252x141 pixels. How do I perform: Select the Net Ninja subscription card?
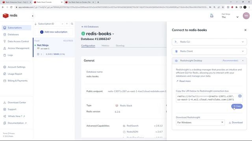(54, 47)
